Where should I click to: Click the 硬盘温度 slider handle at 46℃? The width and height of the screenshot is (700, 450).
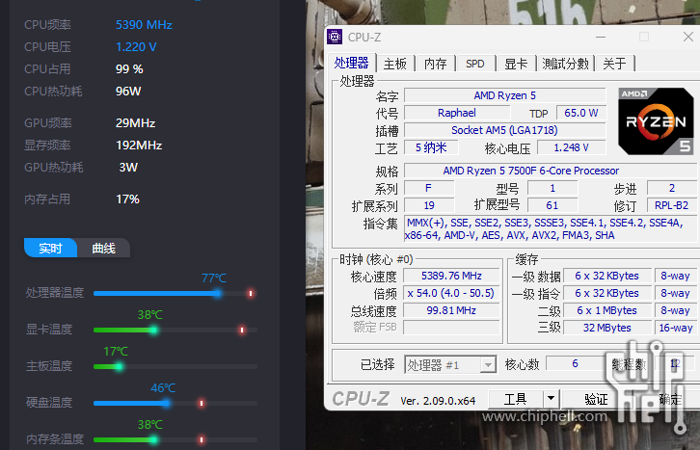pos(166,403)
